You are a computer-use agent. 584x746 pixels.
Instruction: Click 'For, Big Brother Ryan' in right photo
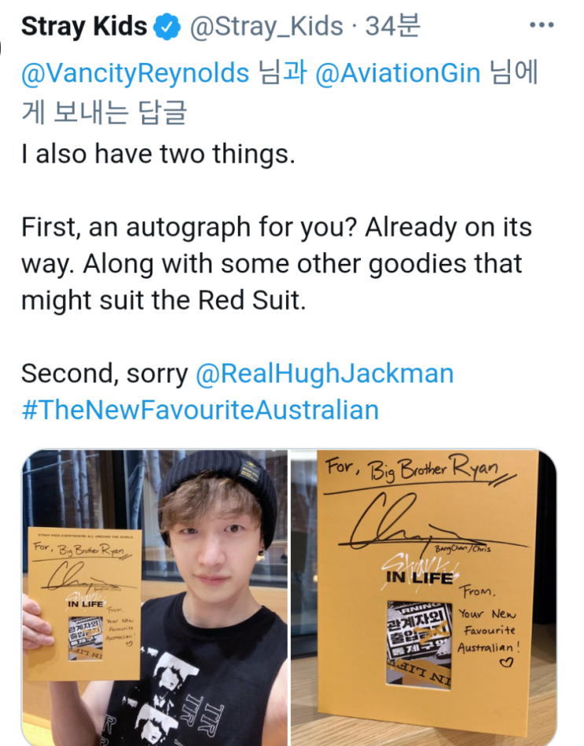[x=413, y=470]
